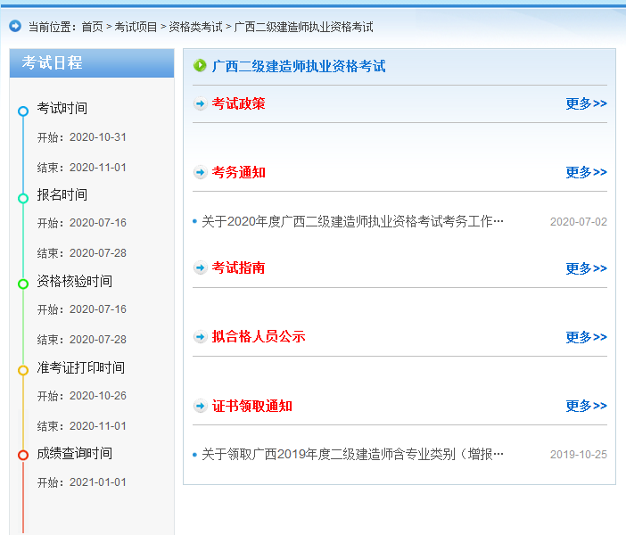Click the arrow icon next to 考试指南
Screen dimensions: 626x535
coord(201,268)
